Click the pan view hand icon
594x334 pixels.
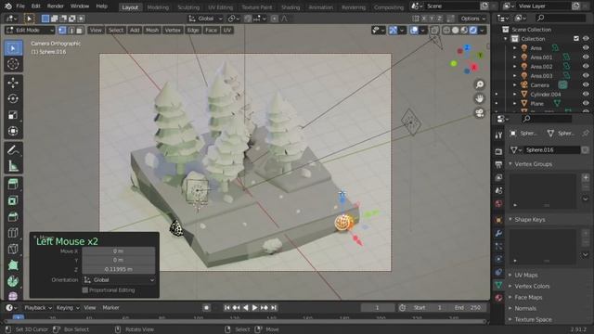[480, 98]
